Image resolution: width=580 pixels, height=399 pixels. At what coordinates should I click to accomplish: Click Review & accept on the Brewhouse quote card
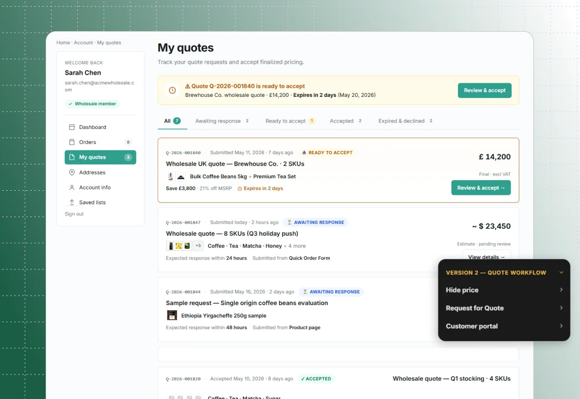481,188
